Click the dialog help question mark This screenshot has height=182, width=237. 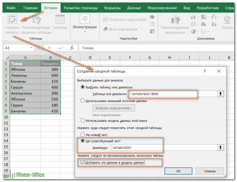204,71
